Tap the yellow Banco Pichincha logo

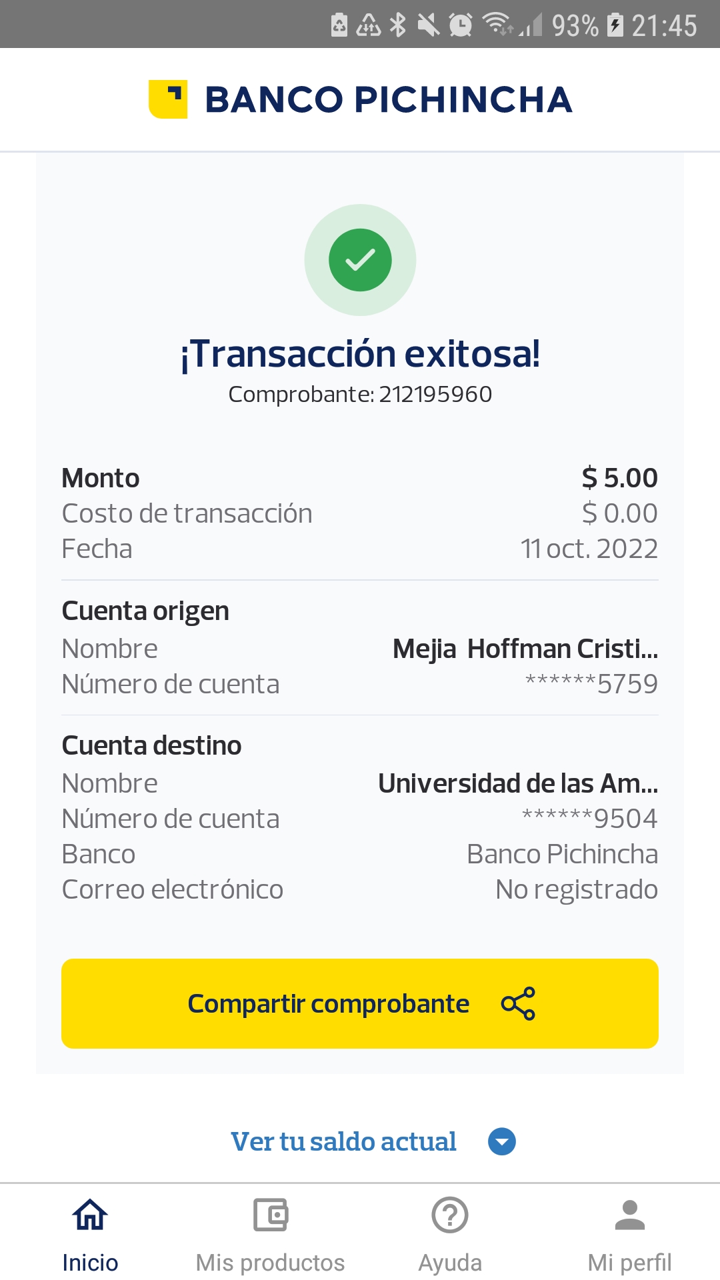[168, 99]
